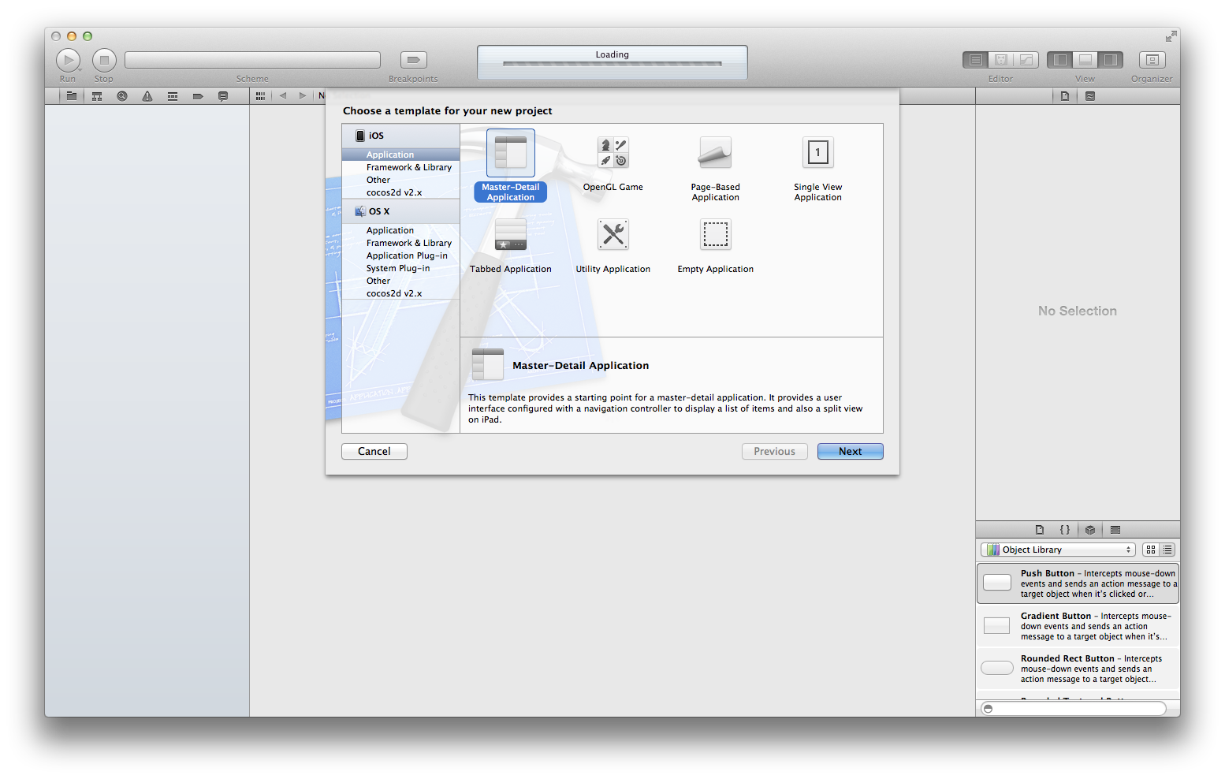The image size is (1225, 779).
Task: Choose the Utility Application template icon
Action: pyautogui.click(x=613, y=234)
